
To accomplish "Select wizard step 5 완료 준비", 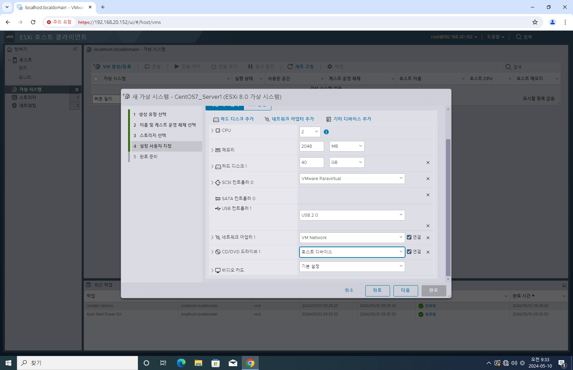I will click(x=166, y=157).
